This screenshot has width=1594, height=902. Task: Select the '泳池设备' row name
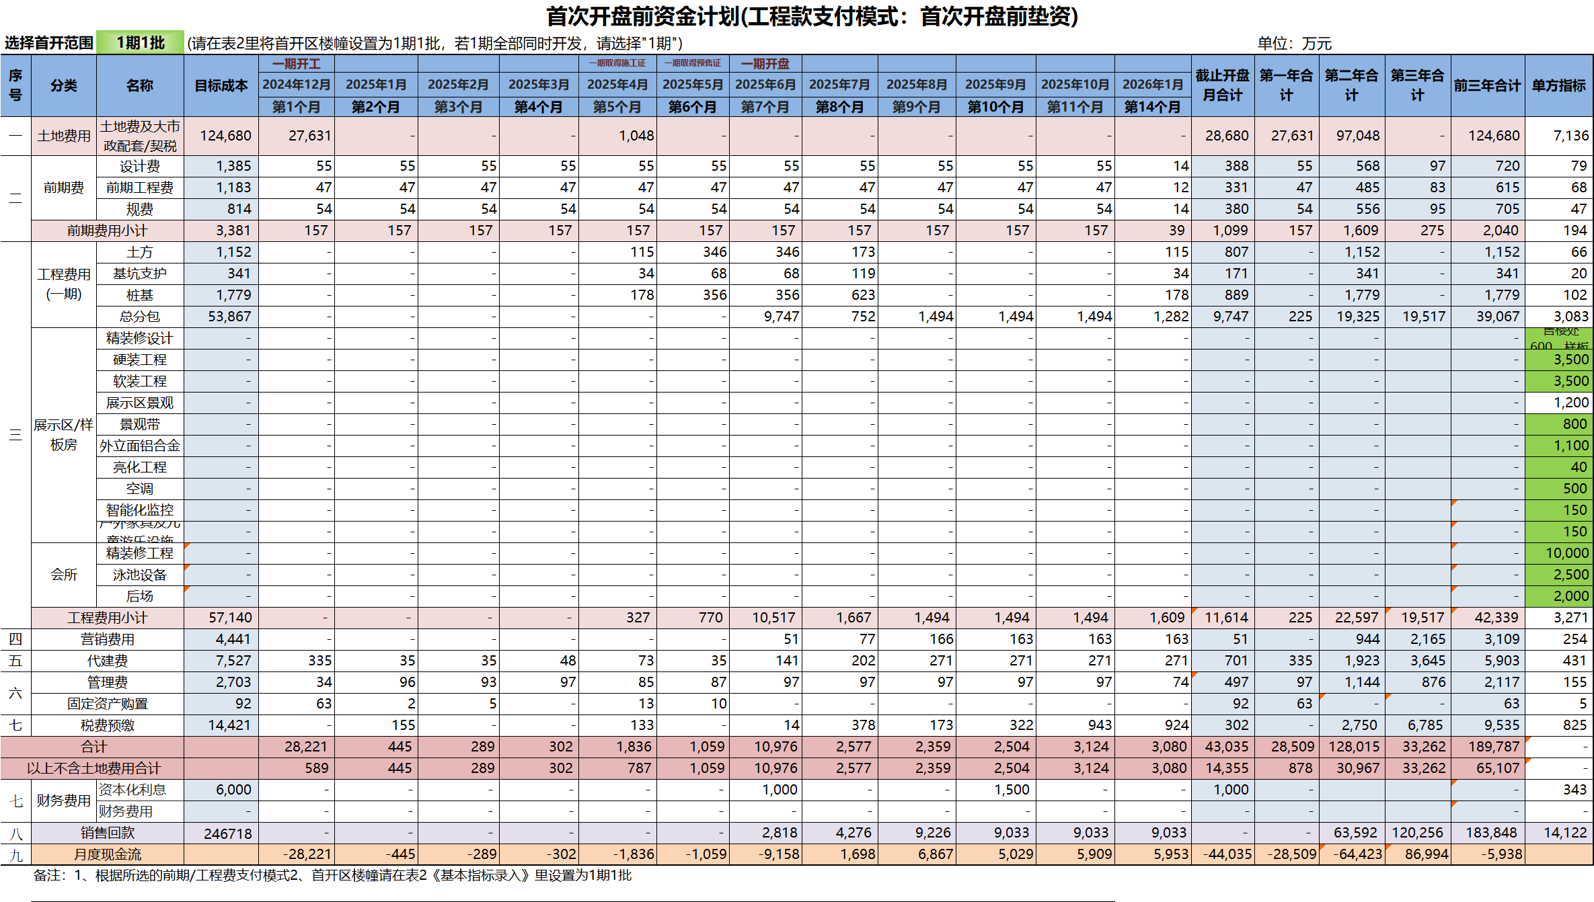pos(140,575)
